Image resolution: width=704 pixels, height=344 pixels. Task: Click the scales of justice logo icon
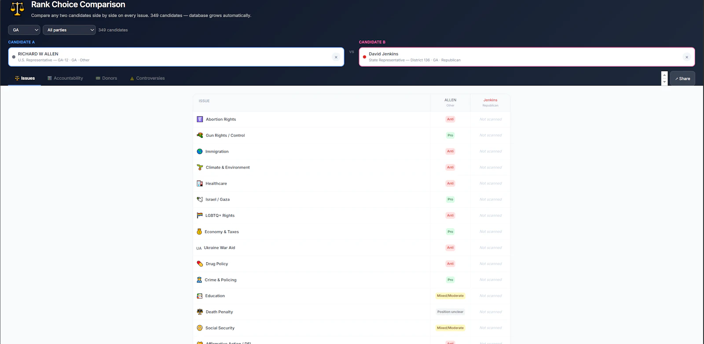coord(17,8)
